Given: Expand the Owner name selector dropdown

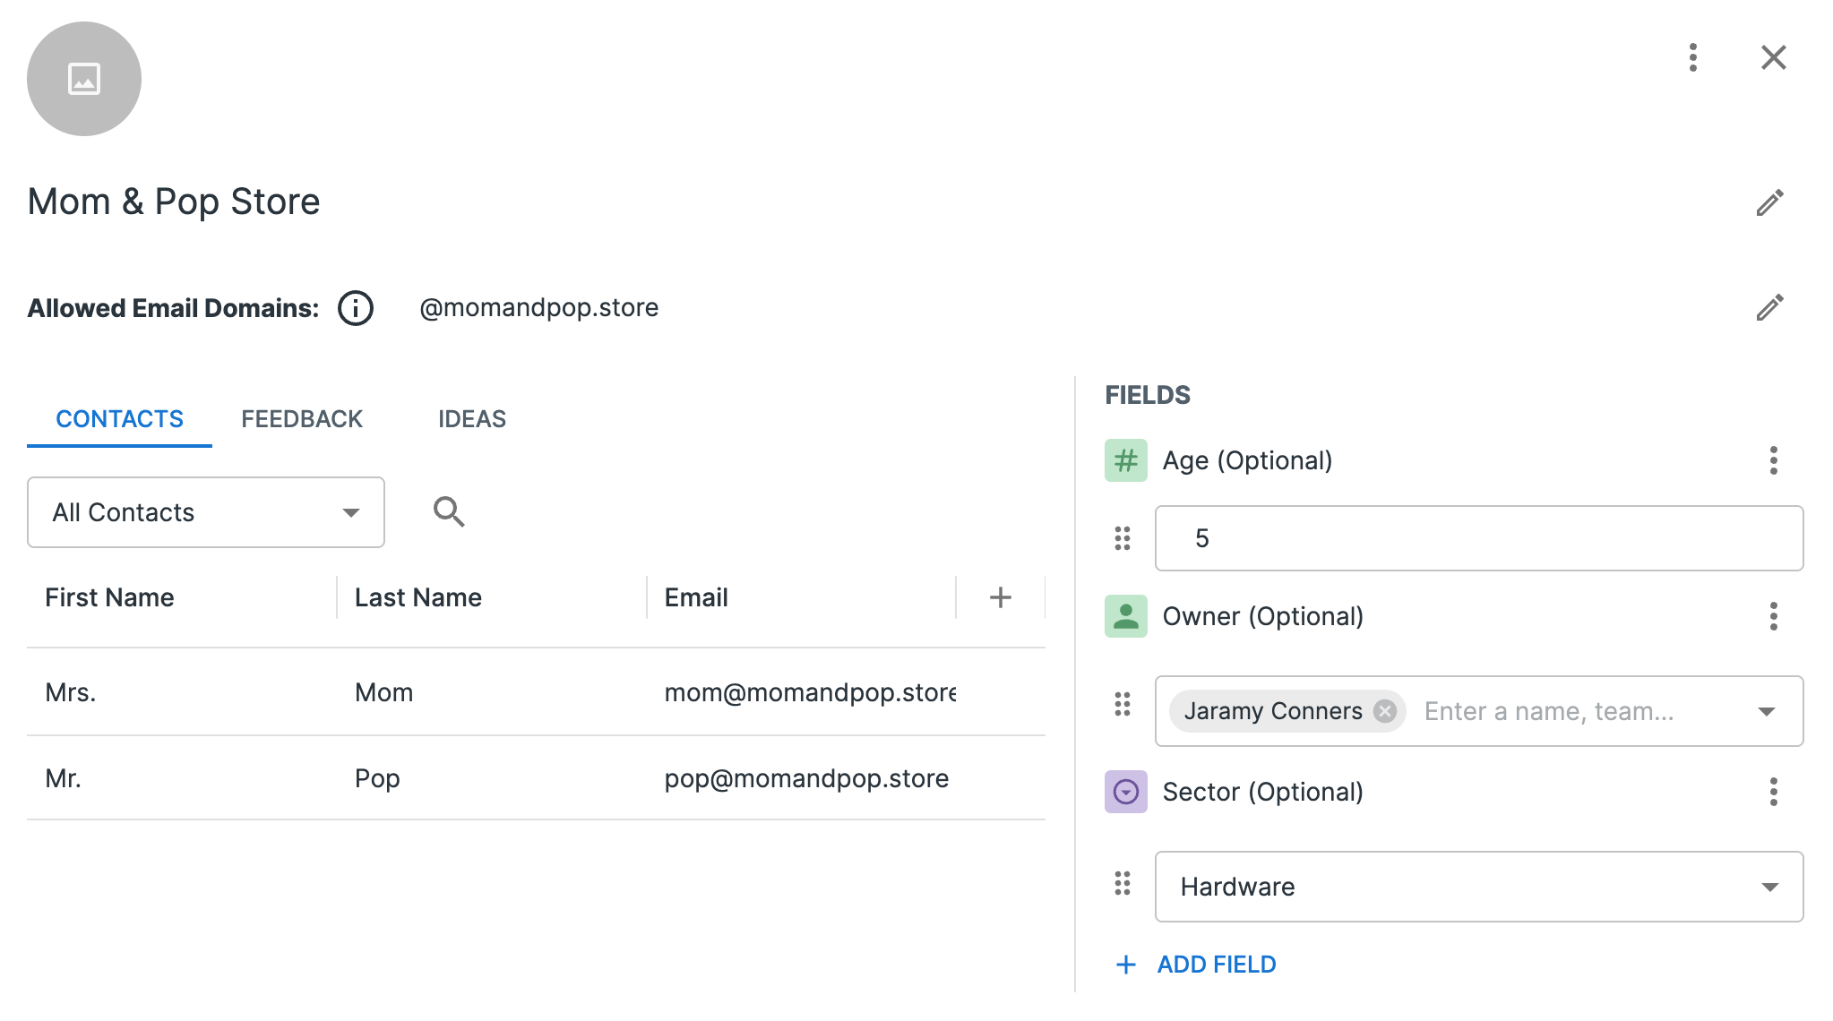Looking at the screenshot, I should tap(1766, 711).
